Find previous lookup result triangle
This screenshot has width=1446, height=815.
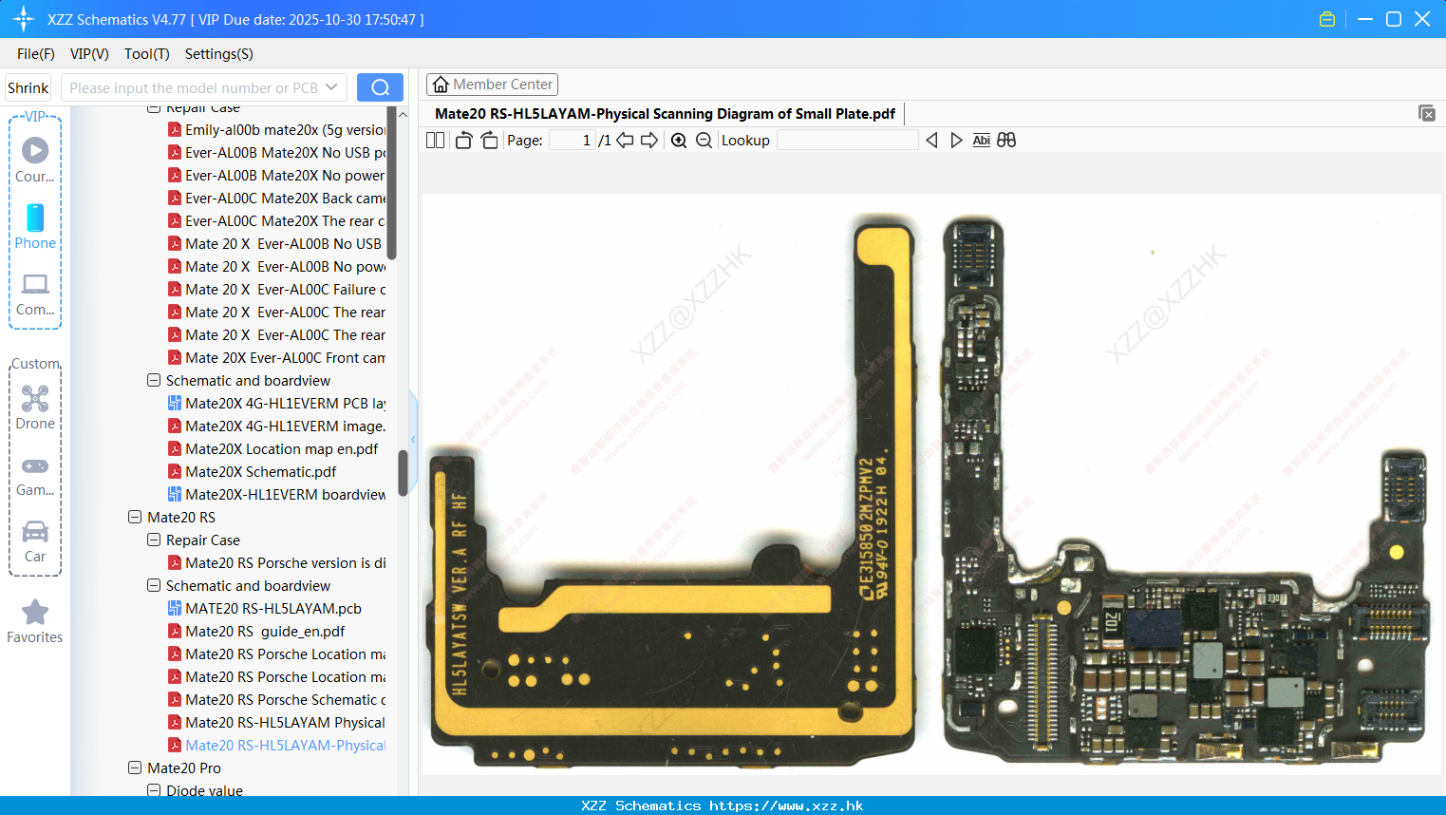point(931,140)
